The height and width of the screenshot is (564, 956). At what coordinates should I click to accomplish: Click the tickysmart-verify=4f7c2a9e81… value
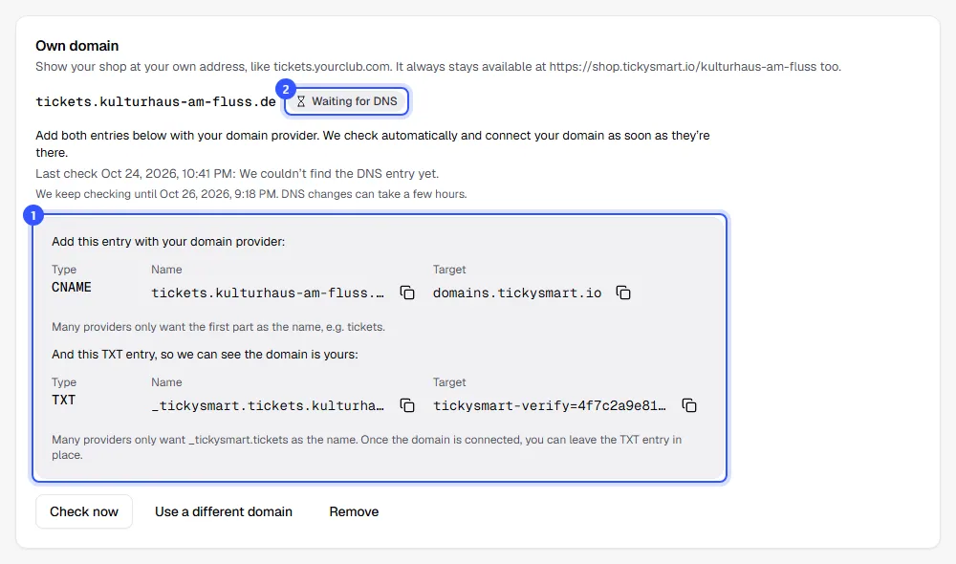pos(550,405)
